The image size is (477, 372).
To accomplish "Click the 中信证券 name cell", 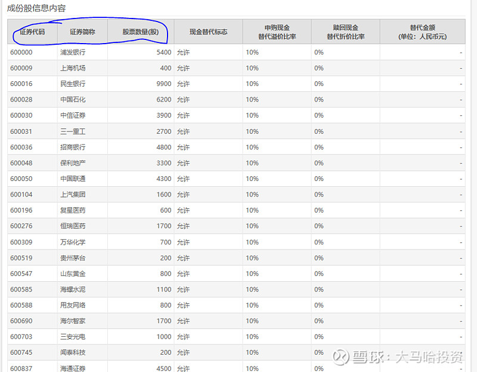I will pyautogui.click(x=73, y=115).
